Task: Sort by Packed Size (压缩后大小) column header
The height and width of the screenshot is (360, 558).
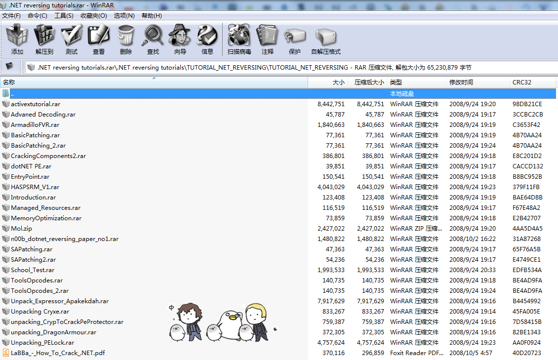Action: (367, 82)
